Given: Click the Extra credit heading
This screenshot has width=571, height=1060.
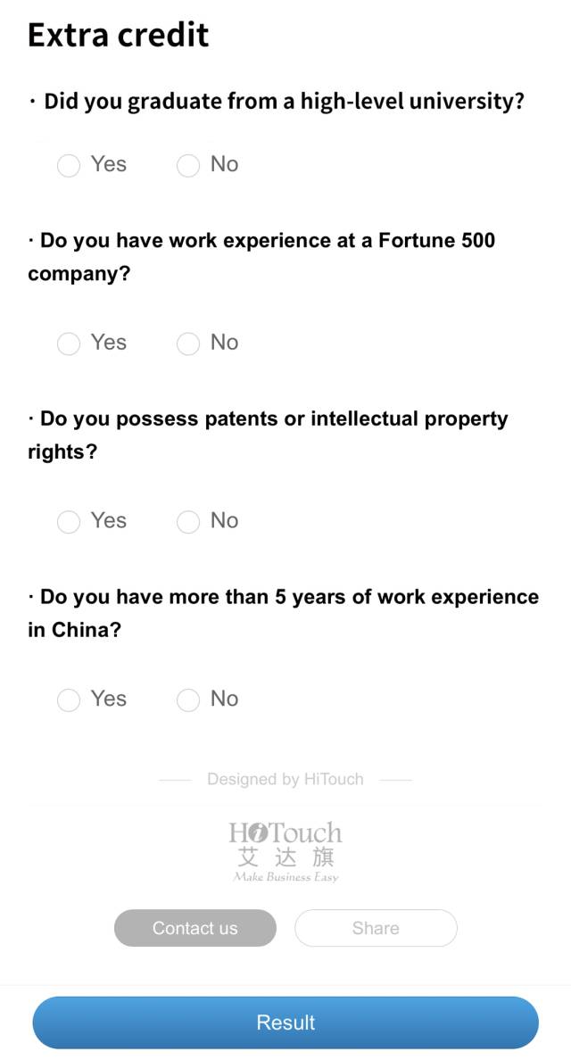Looking at the screenshot, I should pyautogui.click(x=119, y=35).
